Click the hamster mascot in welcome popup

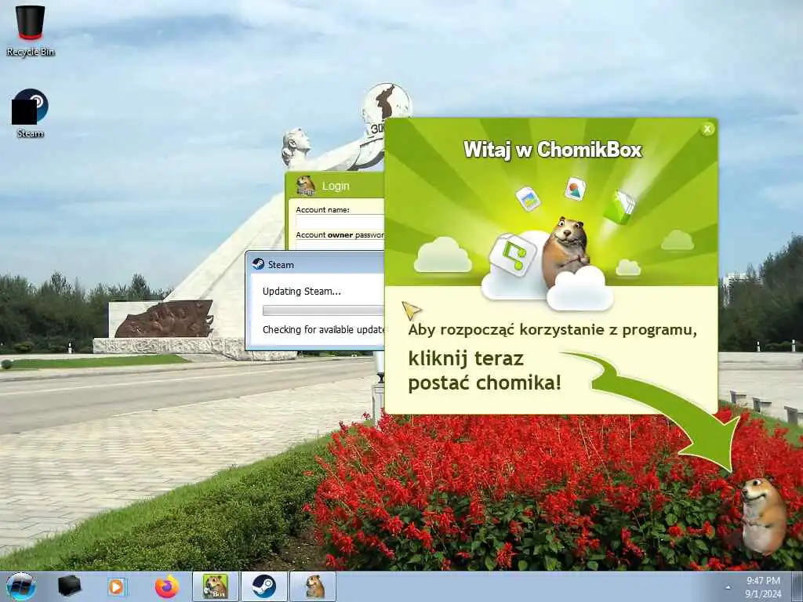click(565, 250)
